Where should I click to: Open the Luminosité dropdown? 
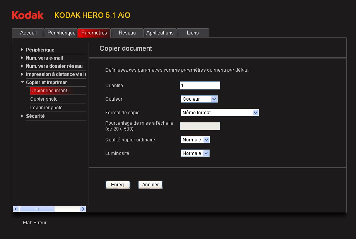tap(195, 153)
